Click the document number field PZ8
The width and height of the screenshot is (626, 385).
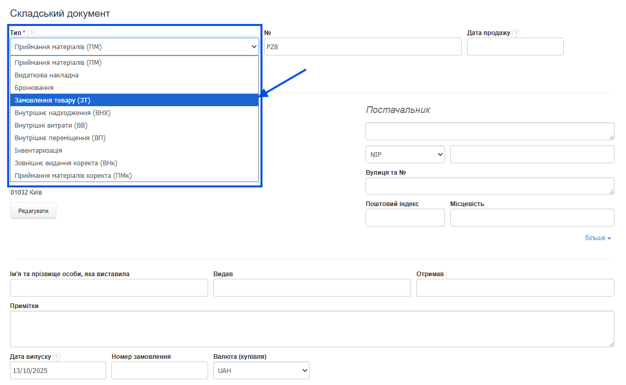(362, 47)
